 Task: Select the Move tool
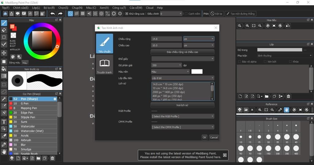click(x=4, y=53)
